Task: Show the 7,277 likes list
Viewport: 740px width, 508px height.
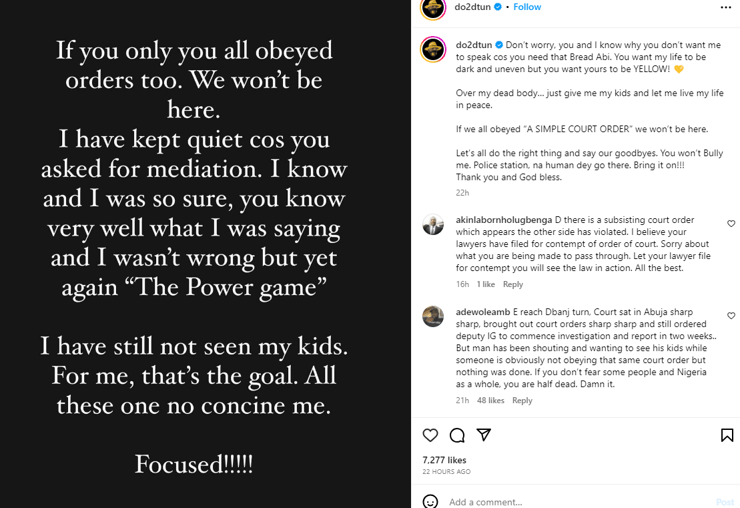Action: point(444,460)
